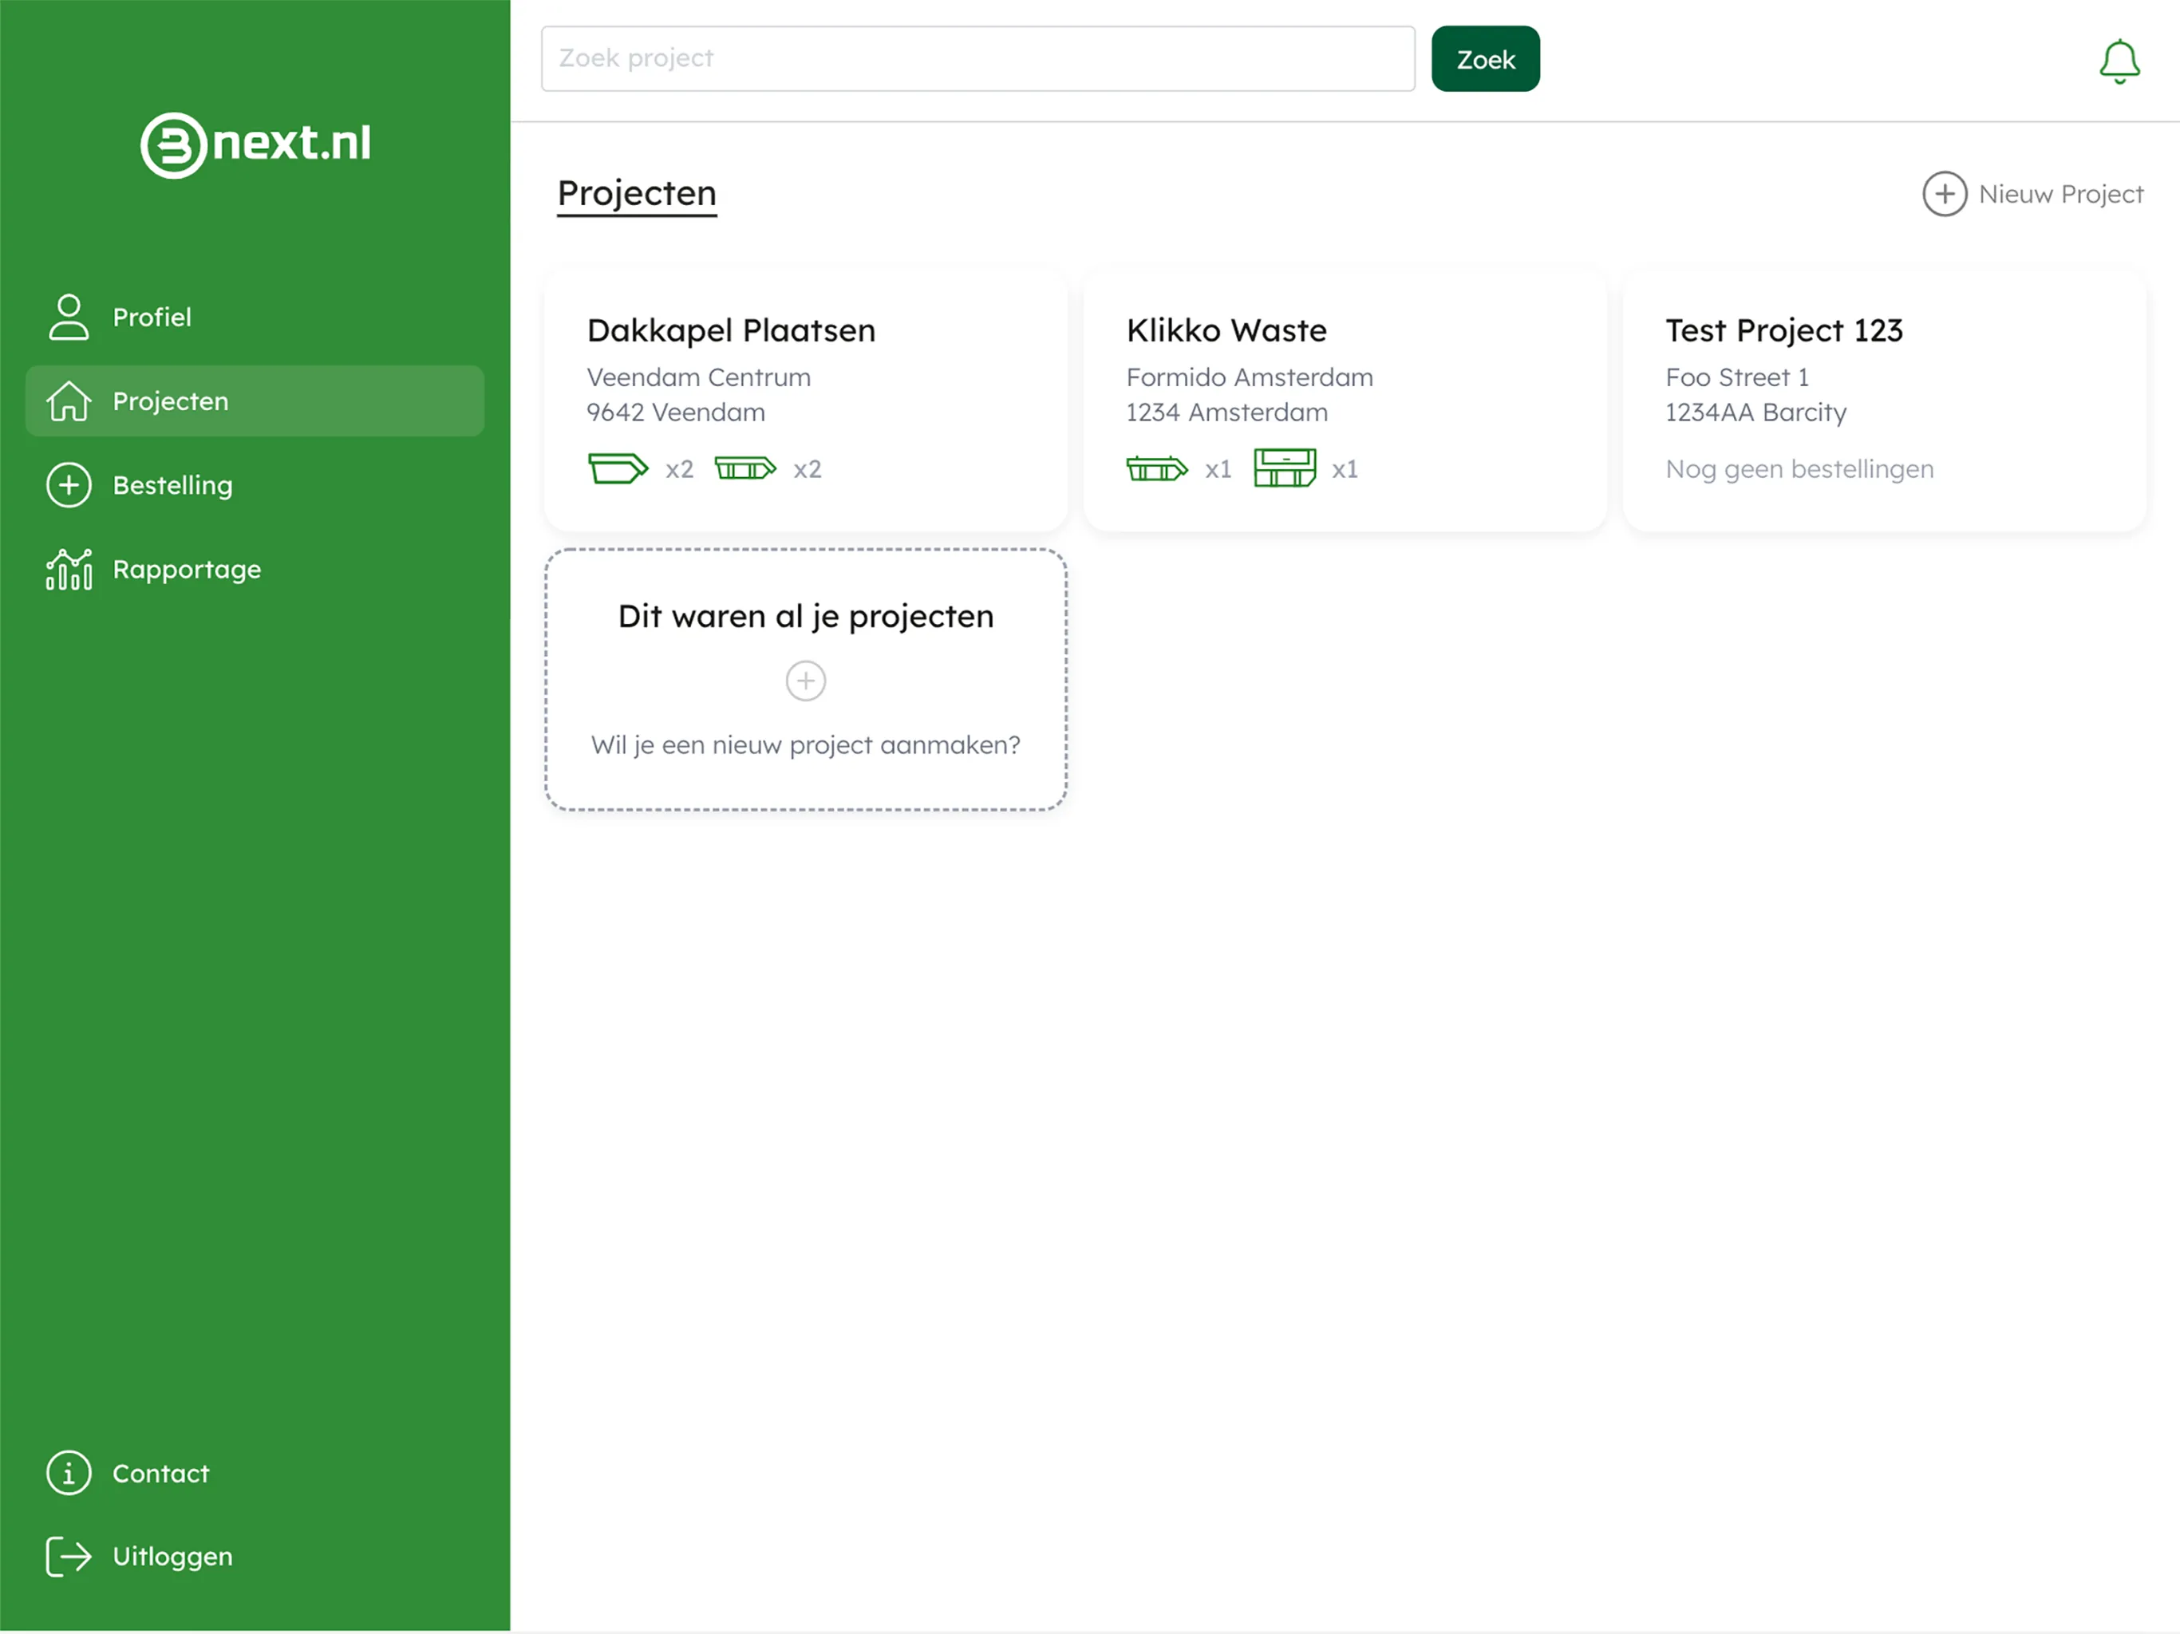Click the Uitloggen exit icon
This screenshot has height=1634, width=2180.
[x=68, y=1557]
